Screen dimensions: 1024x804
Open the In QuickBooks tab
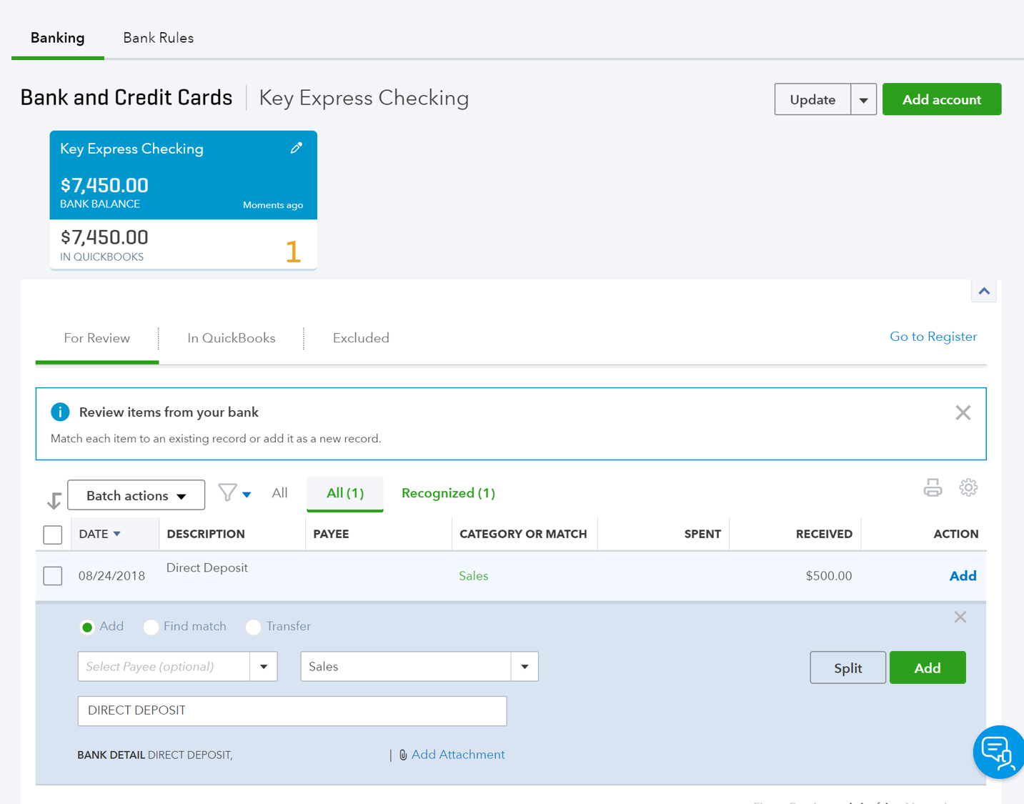click(x=232, y=338)
